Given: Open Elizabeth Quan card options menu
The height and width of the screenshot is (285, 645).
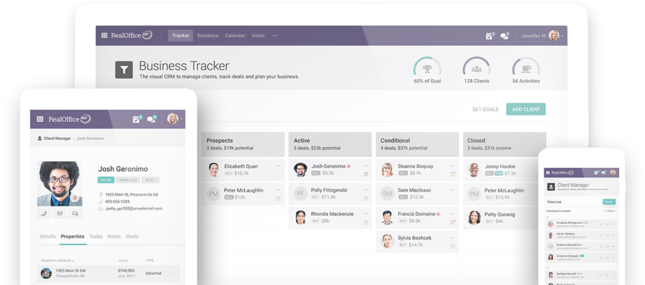Looking at the screenshot, I should [278, 166].
